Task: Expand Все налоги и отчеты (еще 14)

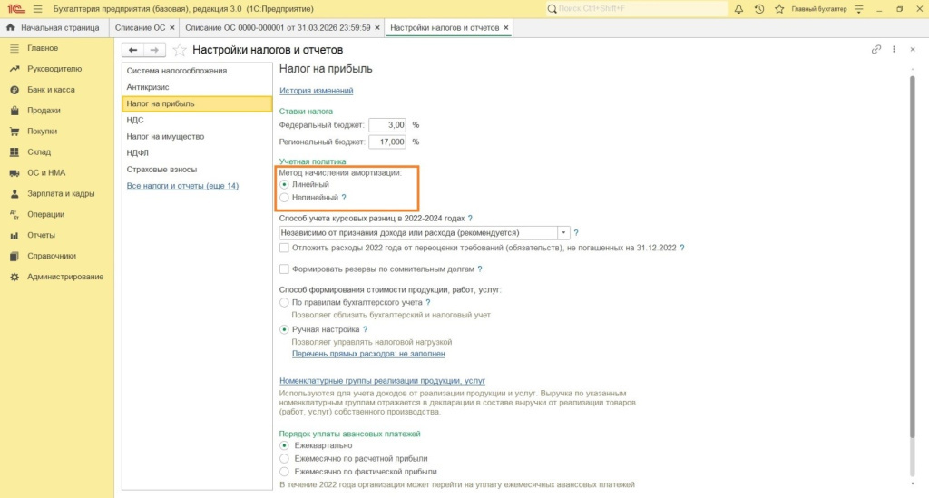Action: click(182, 186)
